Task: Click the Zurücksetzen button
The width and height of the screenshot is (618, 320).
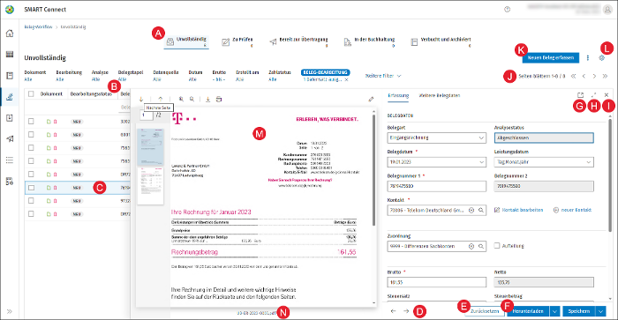Action: click(x=485, y=311)
